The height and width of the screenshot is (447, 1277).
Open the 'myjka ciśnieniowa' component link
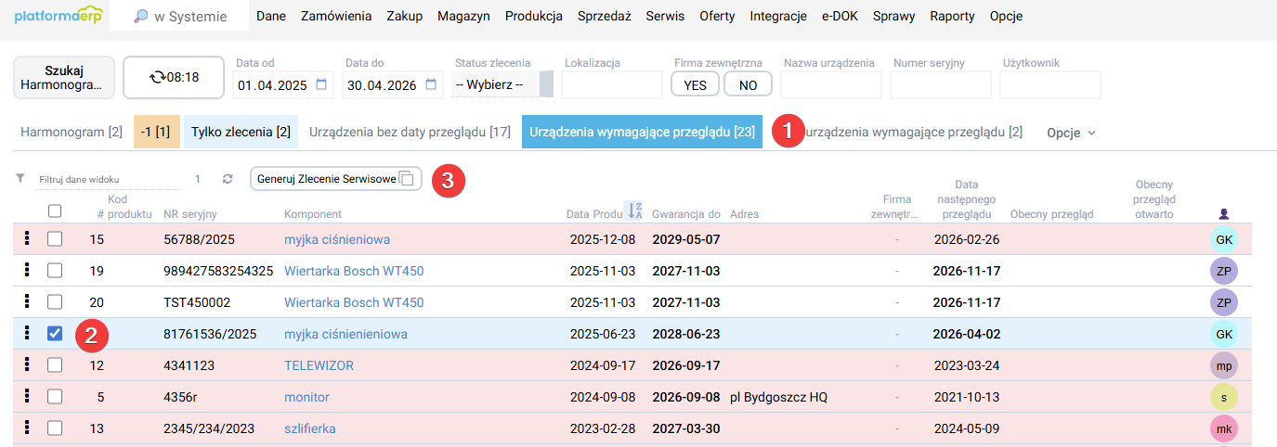pyautogui.click(x=337, y=239)
